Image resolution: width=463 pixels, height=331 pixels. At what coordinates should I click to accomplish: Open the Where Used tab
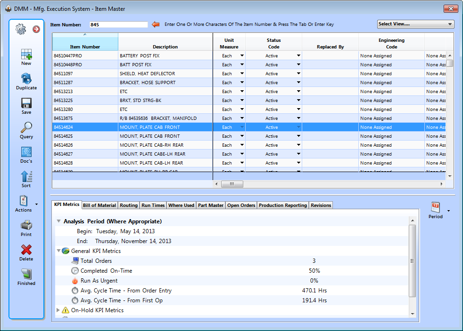182,205
